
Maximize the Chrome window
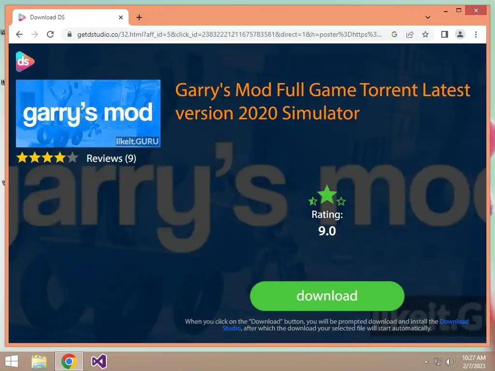459,11
